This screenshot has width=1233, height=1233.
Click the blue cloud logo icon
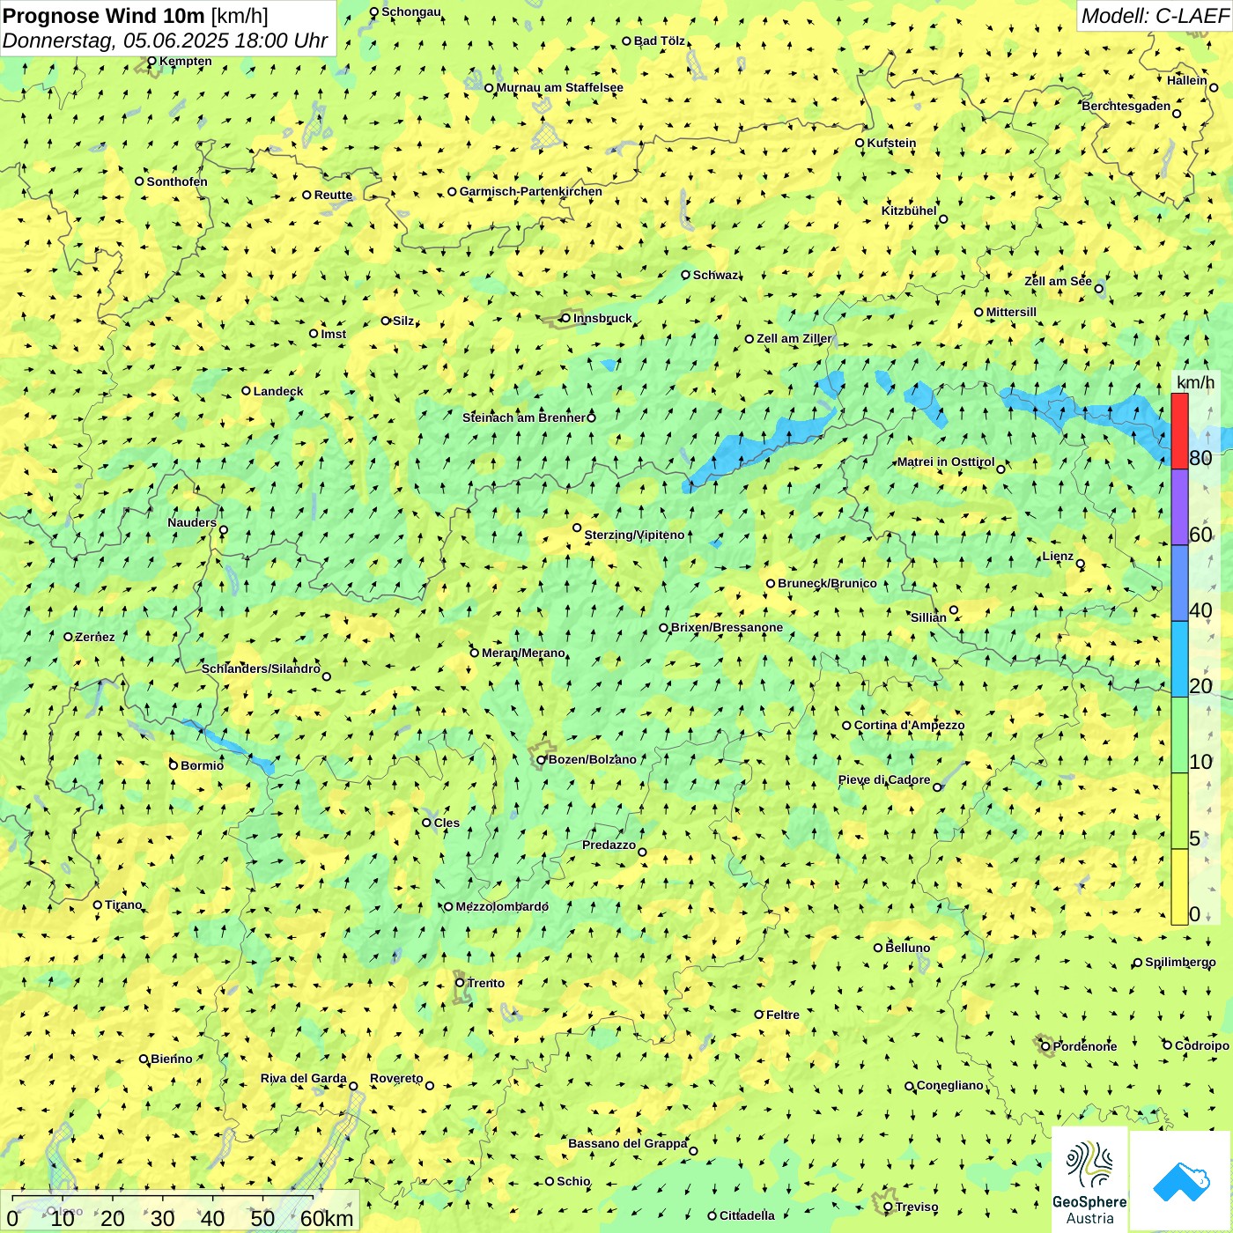(x=1180, y=1181)
